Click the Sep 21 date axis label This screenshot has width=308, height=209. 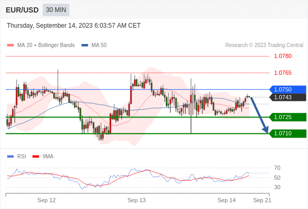tap(262, 200)
